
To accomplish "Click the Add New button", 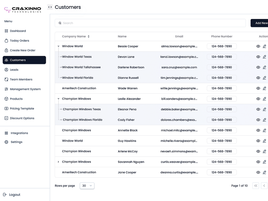I will (x=261, y=23).
